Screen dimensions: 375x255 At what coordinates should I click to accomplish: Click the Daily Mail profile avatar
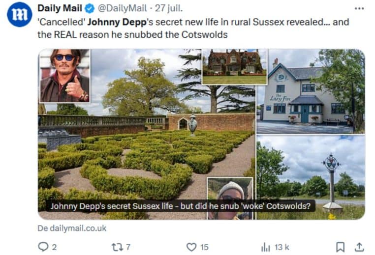(x=19, y=14)
